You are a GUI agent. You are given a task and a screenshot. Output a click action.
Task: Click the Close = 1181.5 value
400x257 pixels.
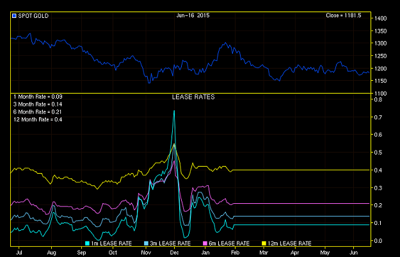pyautogui.click(x=344, y=15)
